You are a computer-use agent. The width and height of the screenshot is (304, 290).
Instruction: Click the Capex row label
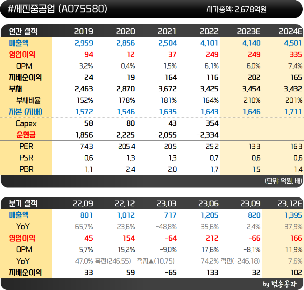(26, 124)
